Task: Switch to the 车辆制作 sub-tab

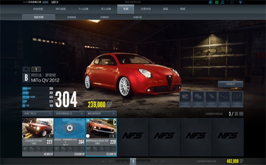Action: (105, 17)
